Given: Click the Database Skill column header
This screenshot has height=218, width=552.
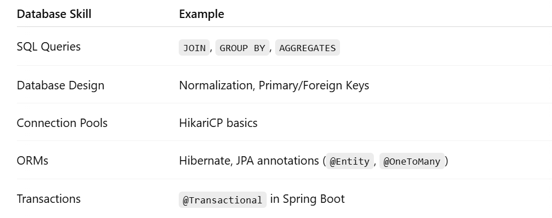Looking at the screenshot, I should 54,14.
